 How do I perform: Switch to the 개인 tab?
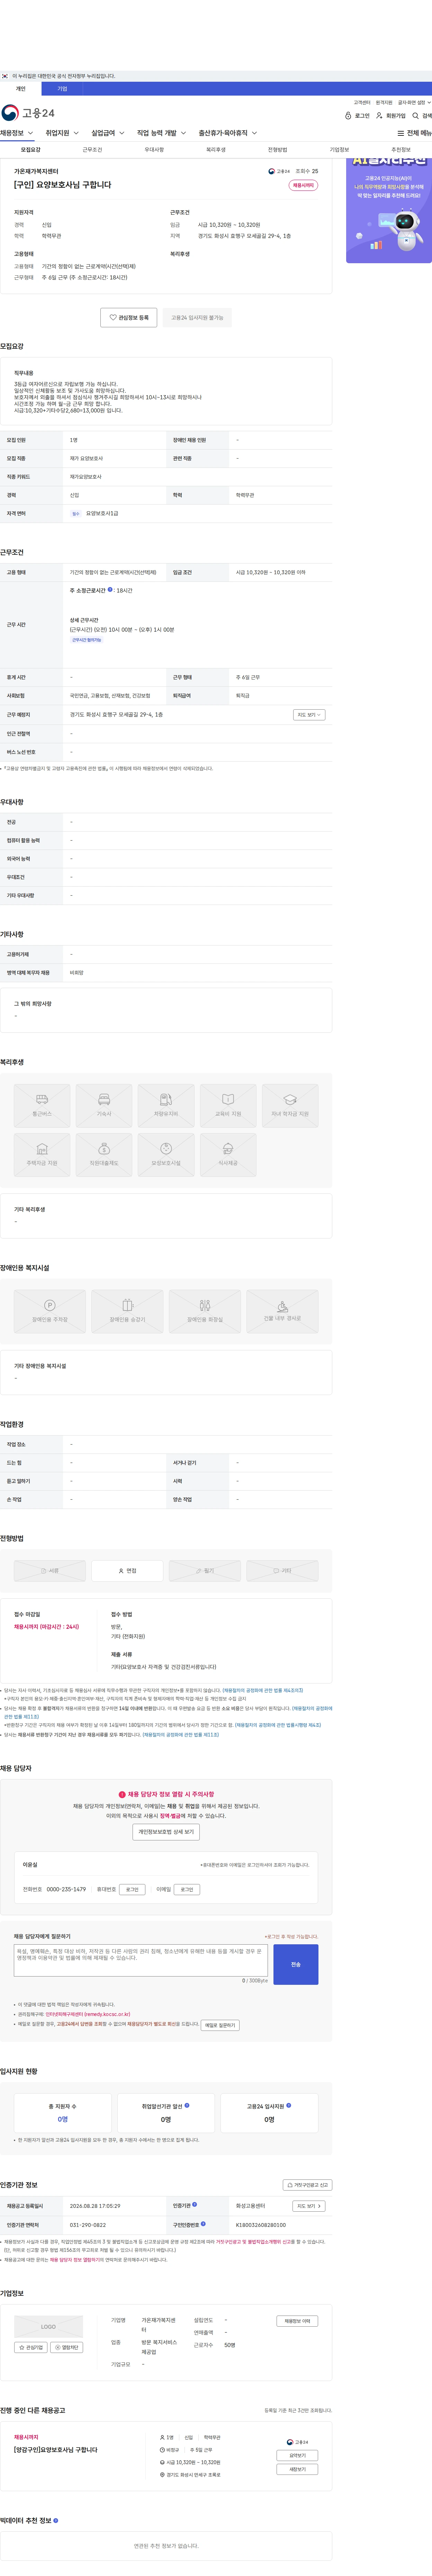click(x=21, y=89)
